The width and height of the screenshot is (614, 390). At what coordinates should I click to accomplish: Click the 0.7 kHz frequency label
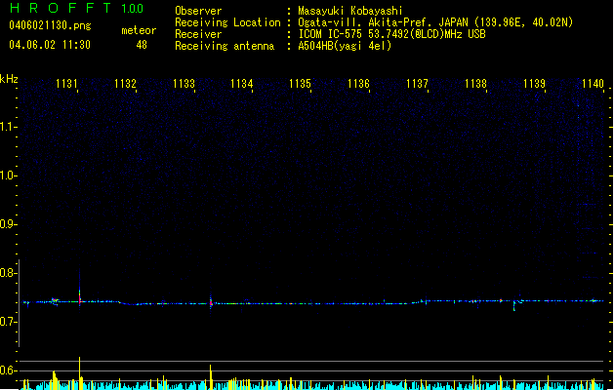pos(8,322)
